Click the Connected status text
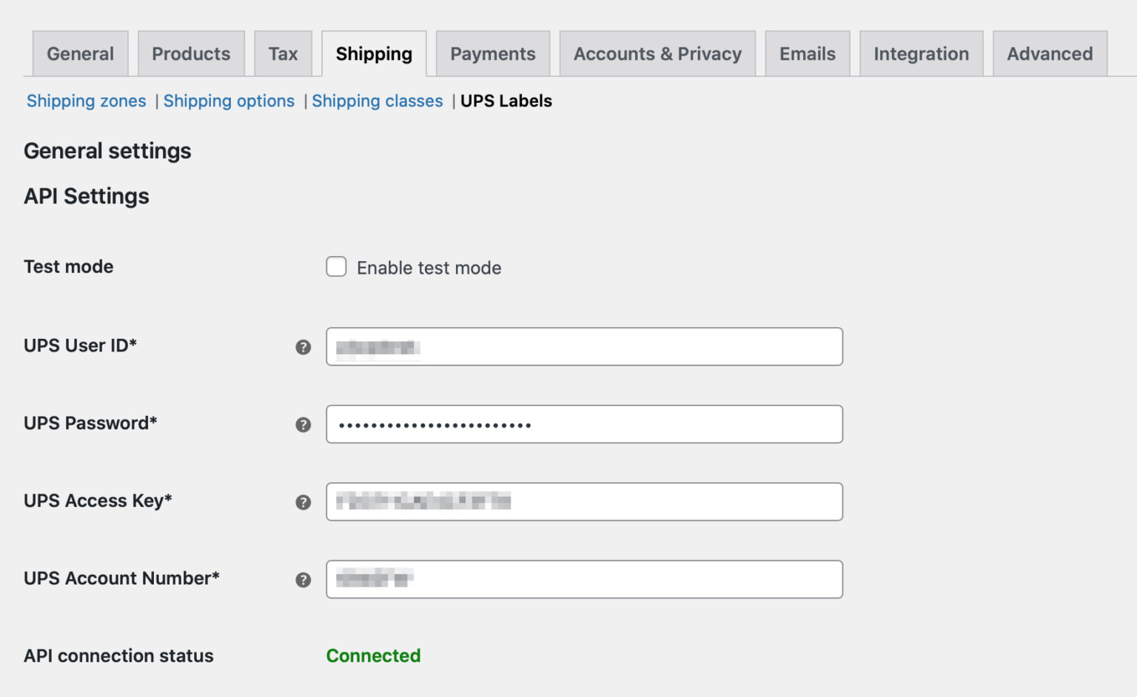This screenshot has width=1137, height=697. (373, 656)
